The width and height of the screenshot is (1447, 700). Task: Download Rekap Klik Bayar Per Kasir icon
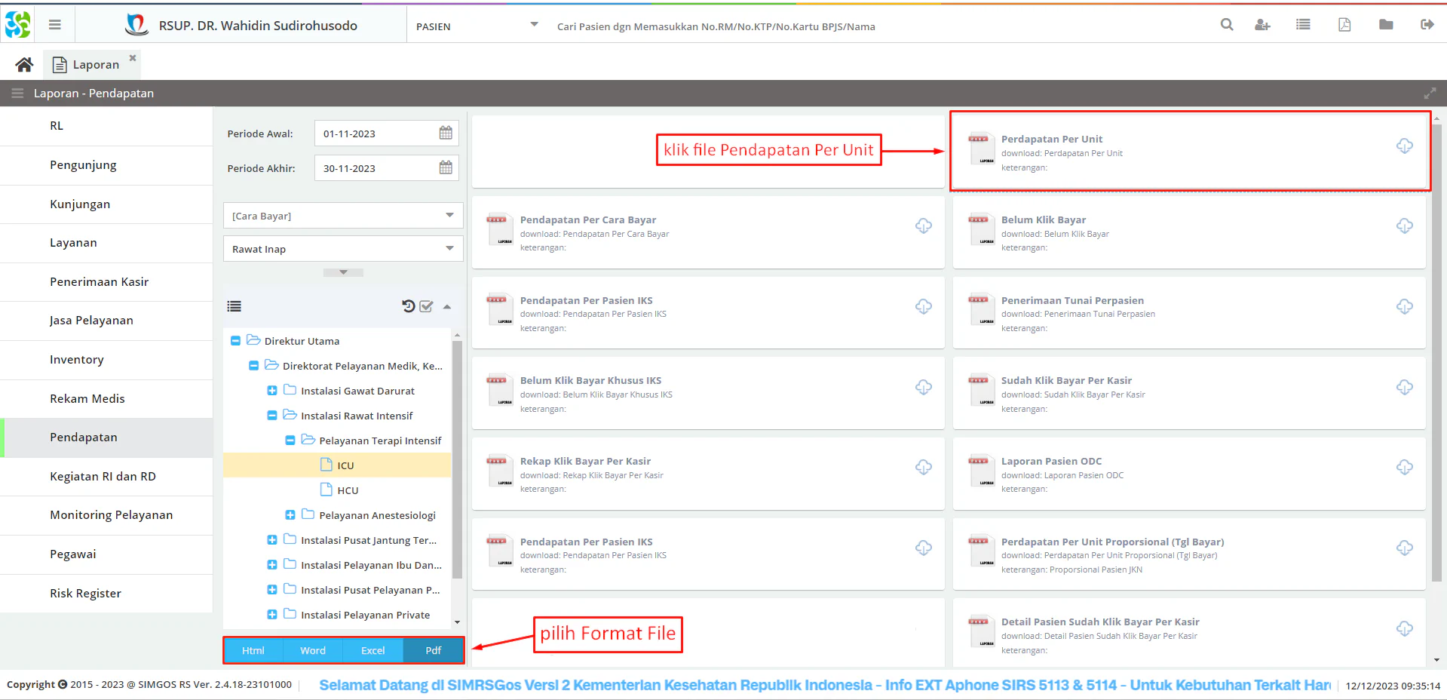pyautogui.click(x=923, y=468)
